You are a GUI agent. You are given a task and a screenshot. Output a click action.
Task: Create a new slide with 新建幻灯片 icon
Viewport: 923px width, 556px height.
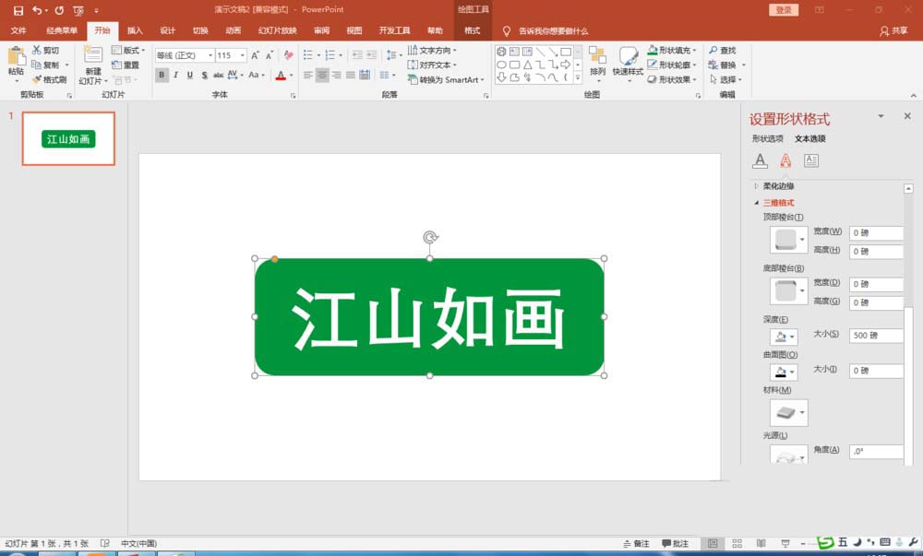tap(92, 55)
